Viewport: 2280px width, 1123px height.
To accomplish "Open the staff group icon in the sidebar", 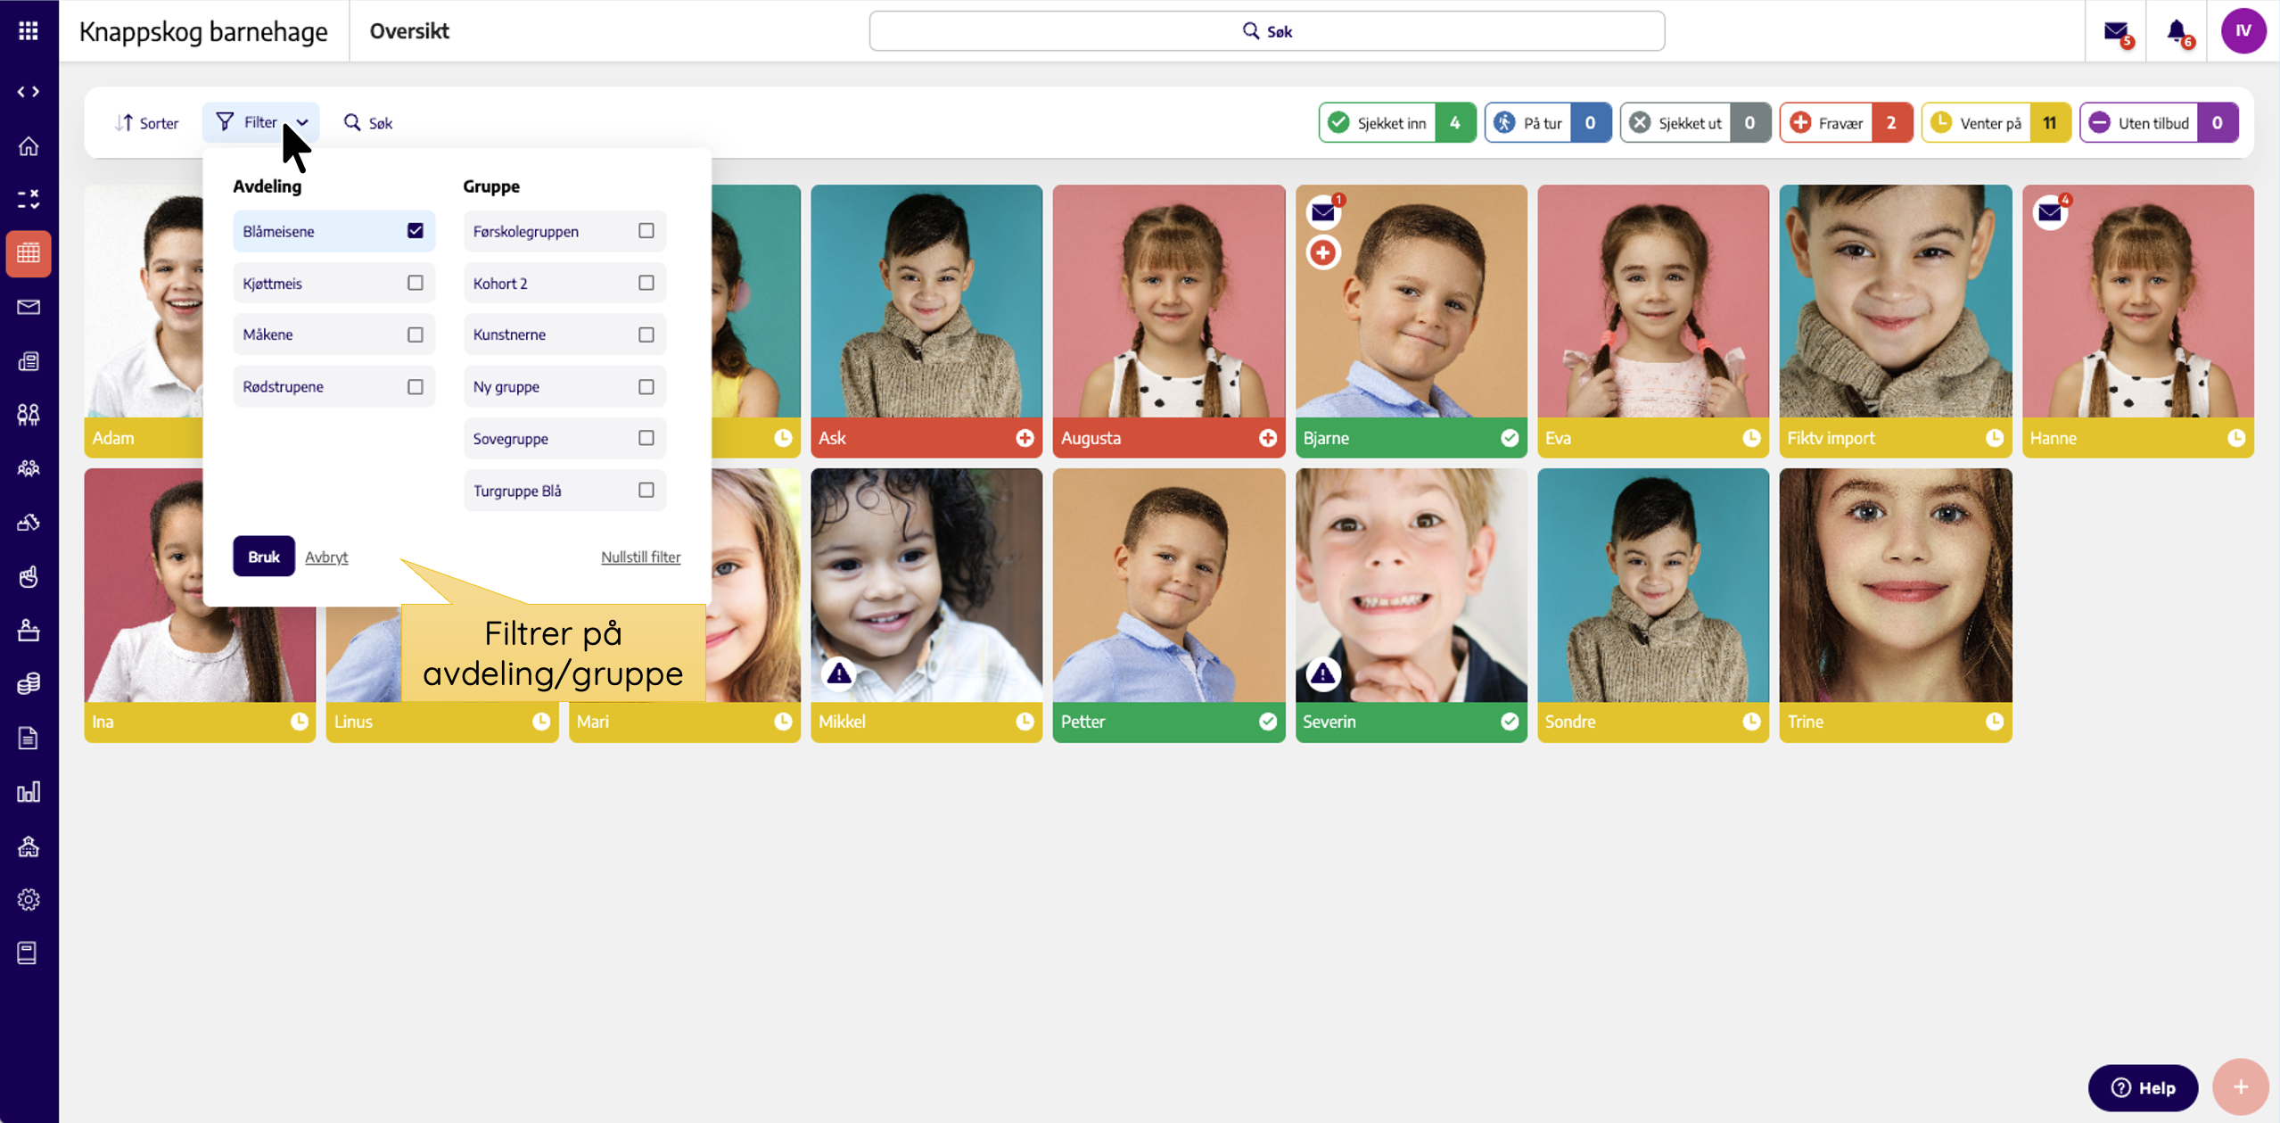I will point(29,468).
